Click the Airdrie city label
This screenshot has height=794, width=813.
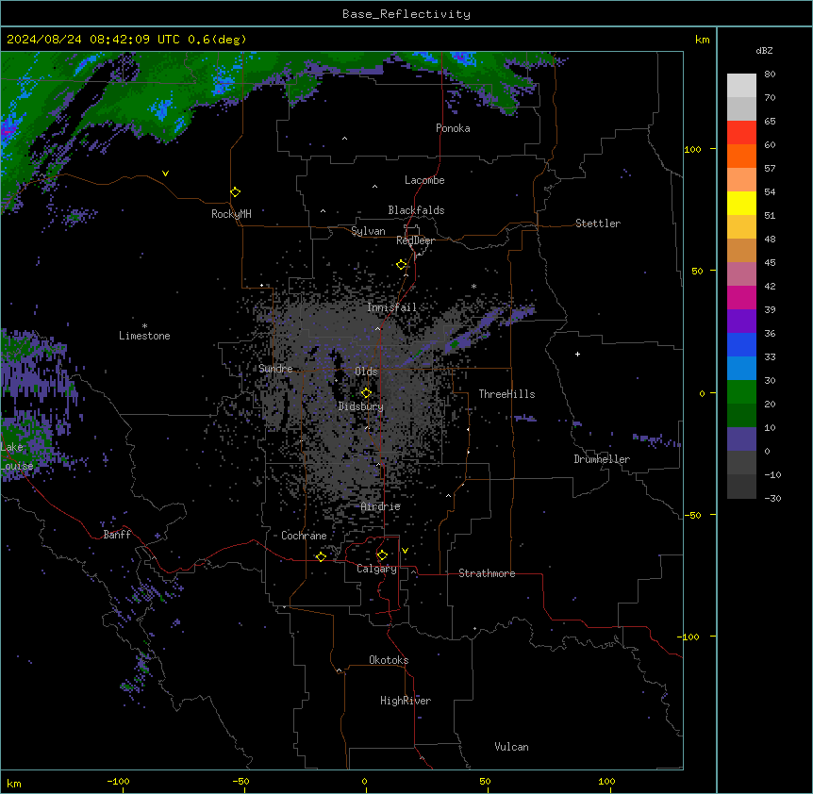pyautogui.click(x=381, y=506)
